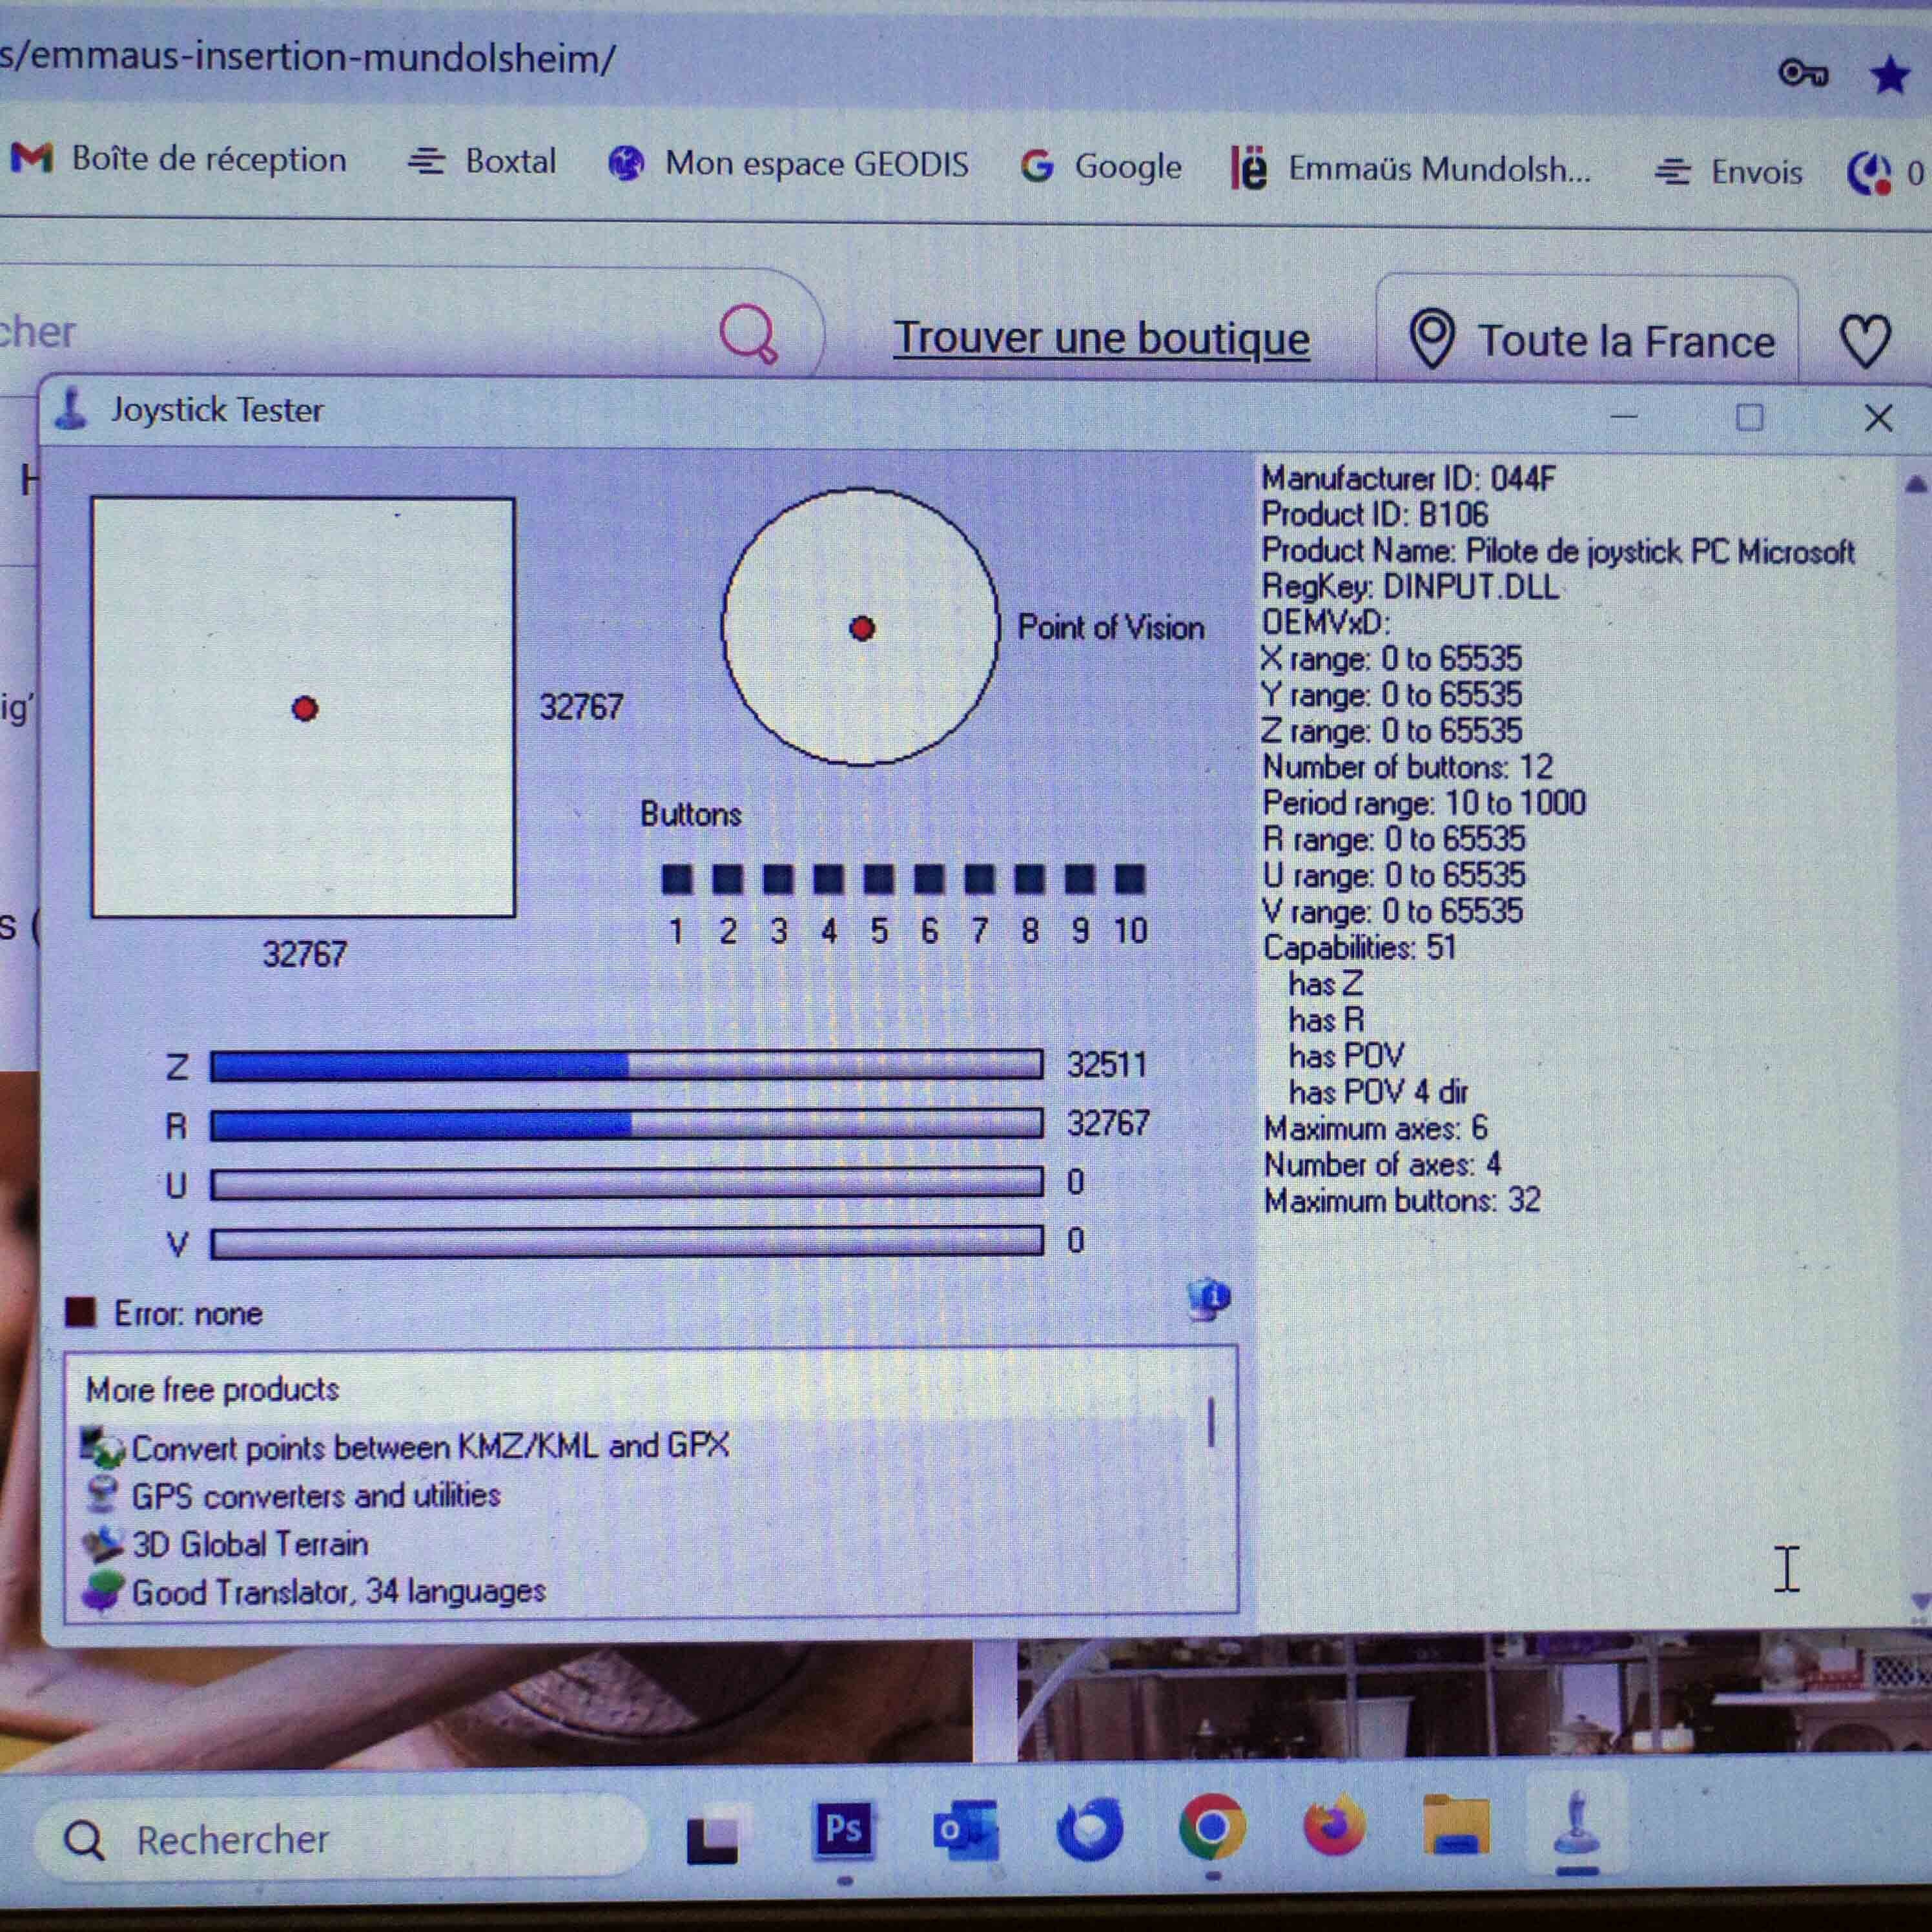Screen dimensions: 1932x1932
Task: Open the Boxtal bookmark
Action: 482,161
